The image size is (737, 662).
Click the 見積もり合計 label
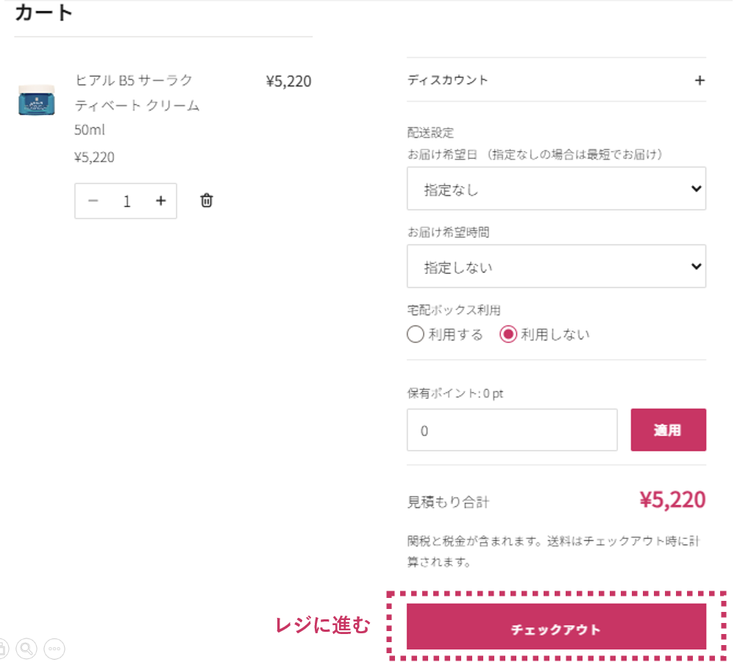tap(448, 502)
